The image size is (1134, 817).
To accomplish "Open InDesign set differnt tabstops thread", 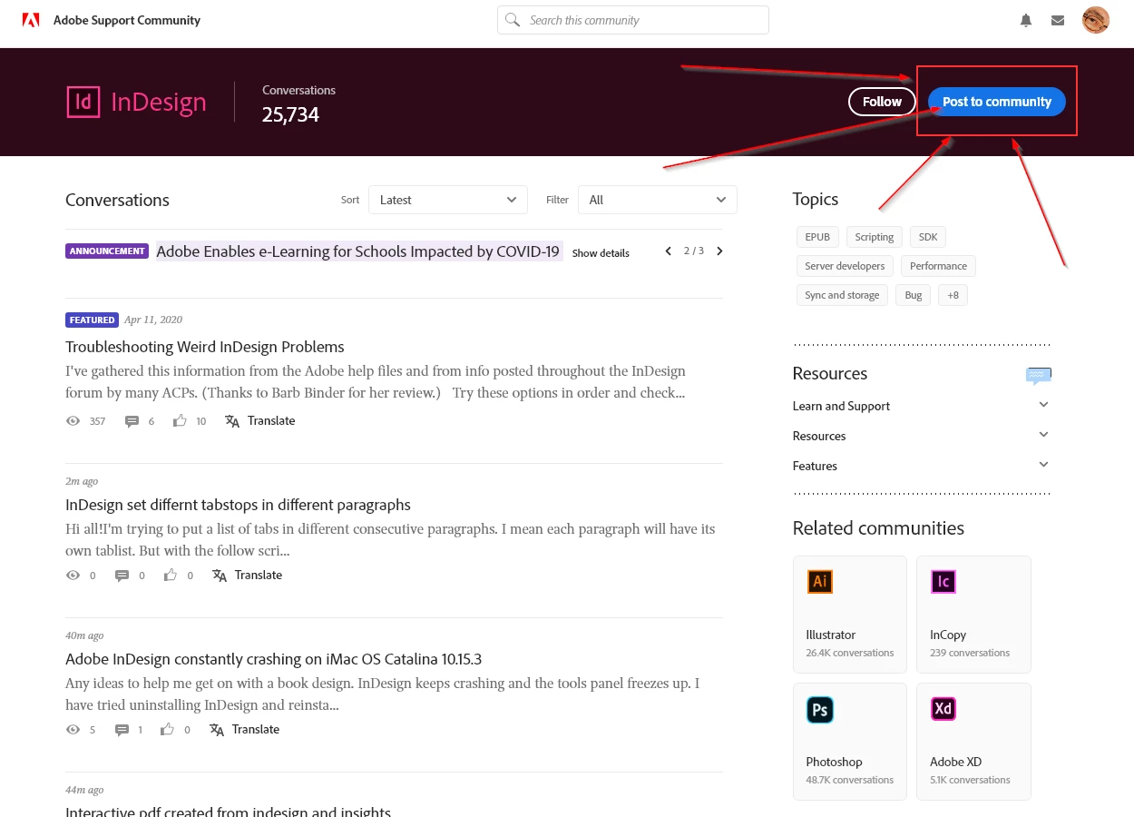I will click(x=238, y=505).
